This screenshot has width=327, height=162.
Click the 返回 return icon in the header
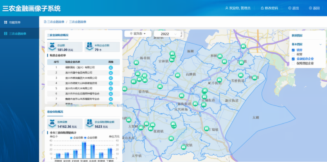[x=311, y=8]
